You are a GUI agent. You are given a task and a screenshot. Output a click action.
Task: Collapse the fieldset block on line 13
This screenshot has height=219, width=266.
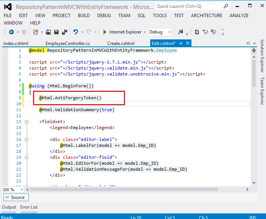point(26,122)
